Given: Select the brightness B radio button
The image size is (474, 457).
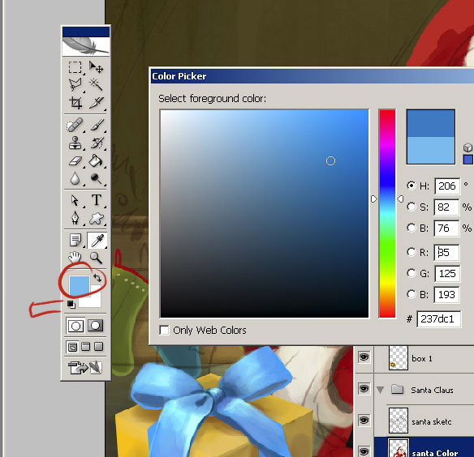Looking at the screenshot, I should [x=412, y=228].
